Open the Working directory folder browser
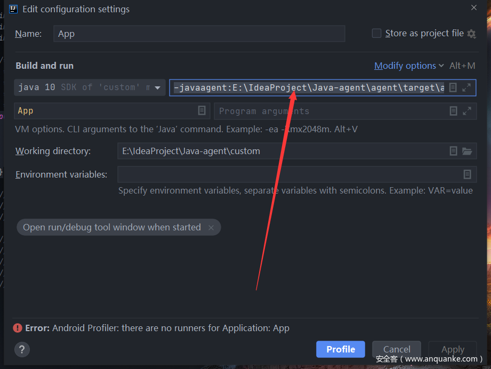 [467, 151]
